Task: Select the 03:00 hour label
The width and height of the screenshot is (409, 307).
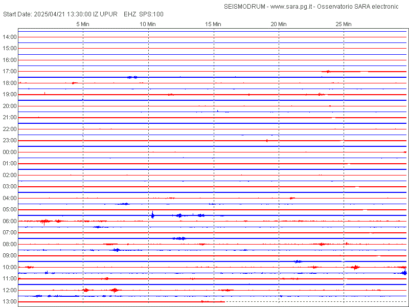Action: (x=10, y=187)
